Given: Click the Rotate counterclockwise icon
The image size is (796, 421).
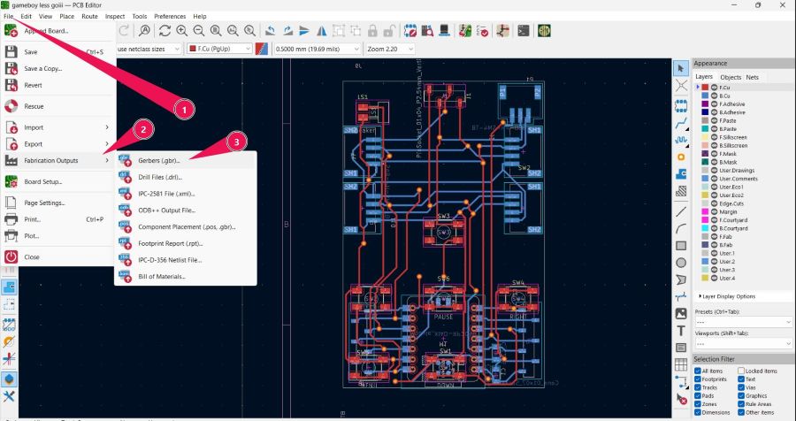Looking at the screenshot, I should 270,31.
